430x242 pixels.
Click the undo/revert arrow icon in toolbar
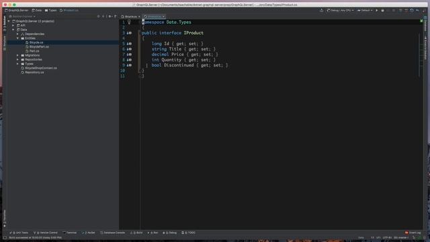pos(418,11)
